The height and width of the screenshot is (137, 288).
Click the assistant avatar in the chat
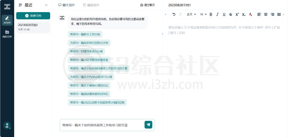click(62, 18)
